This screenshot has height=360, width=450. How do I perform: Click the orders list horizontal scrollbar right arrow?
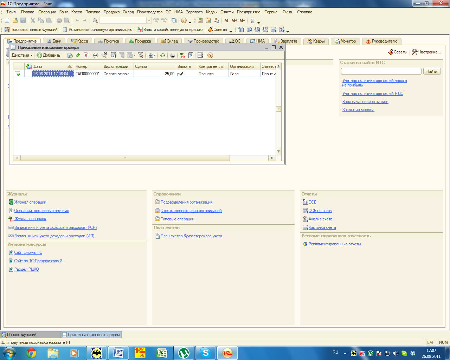272,158
